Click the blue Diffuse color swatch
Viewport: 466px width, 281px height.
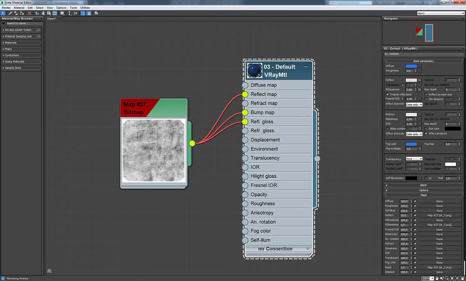coord(411,66)
